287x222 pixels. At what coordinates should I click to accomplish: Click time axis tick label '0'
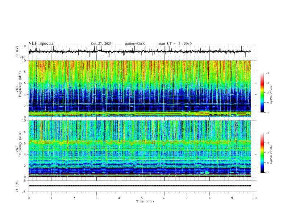pyautogui.click(x=29, y=198)
